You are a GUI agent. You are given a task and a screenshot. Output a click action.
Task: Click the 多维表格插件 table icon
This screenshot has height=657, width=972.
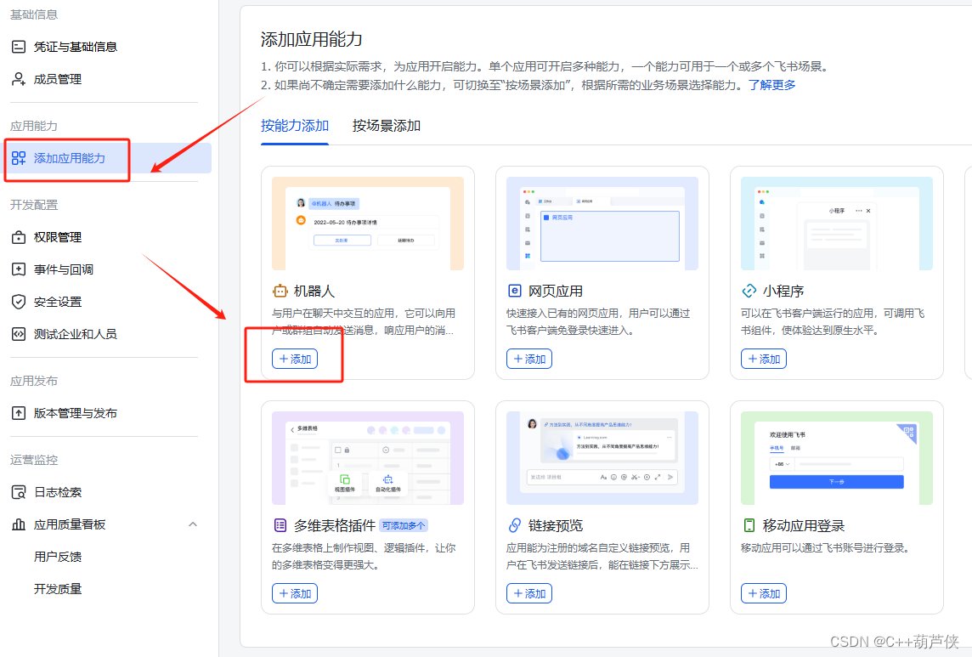click(x=280, y=525)
